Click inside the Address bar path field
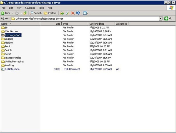Screen dimensions: 176x133 [x=85, y=19]
